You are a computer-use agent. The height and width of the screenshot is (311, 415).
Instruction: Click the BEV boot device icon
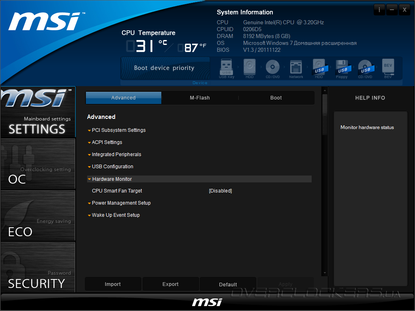[388, 69]
